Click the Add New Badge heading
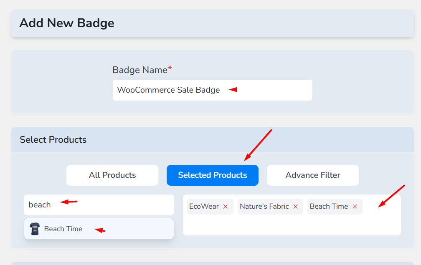421x265 pixels. coord(67,23)
